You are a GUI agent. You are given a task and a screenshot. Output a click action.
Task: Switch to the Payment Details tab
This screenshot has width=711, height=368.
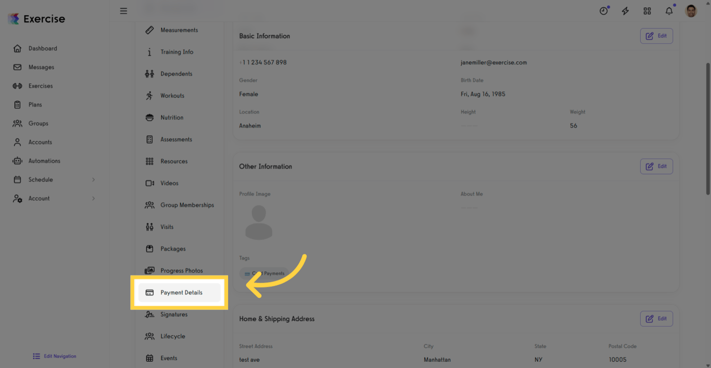pos(182,292)
